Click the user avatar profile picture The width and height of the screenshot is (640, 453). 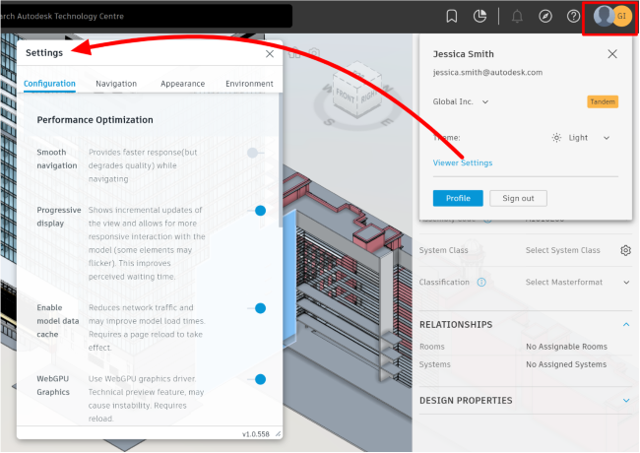(x=603, y=16)
